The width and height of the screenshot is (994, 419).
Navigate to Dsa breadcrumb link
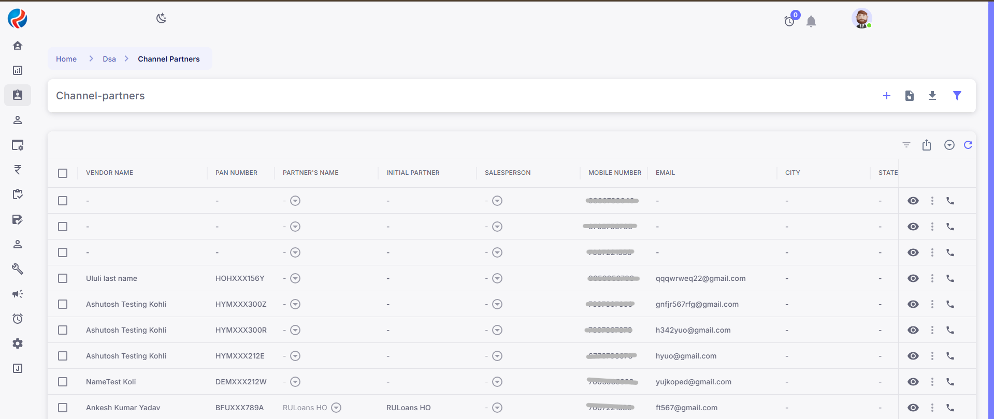[x=109, y=59]
